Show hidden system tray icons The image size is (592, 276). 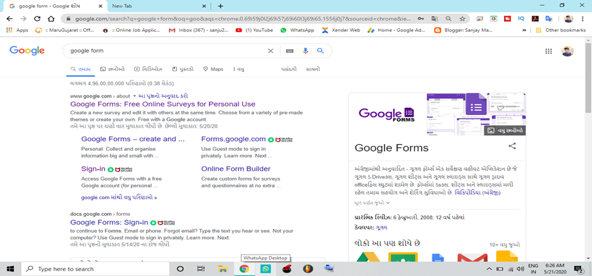[x=489, y=269]
